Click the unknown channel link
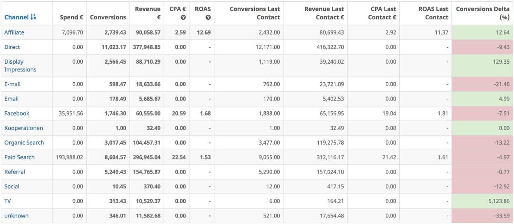Image resolution: width=514 pixels, height=224 pixels. tap(16, 216)
